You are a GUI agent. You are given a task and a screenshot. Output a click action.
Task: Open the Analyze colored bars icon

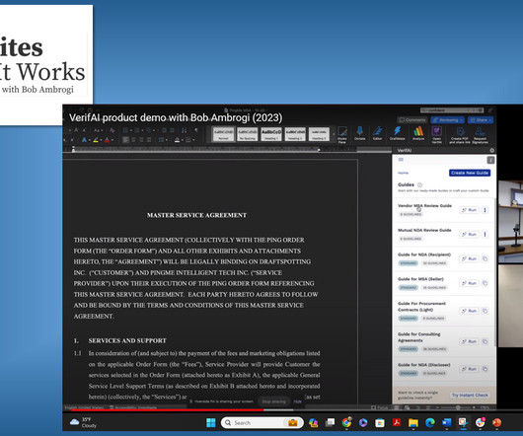[x=418, y=132]
